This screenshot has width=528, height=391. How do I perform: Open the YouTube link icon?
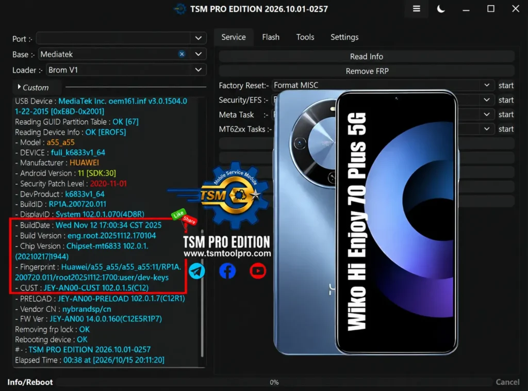pos(258,271)
